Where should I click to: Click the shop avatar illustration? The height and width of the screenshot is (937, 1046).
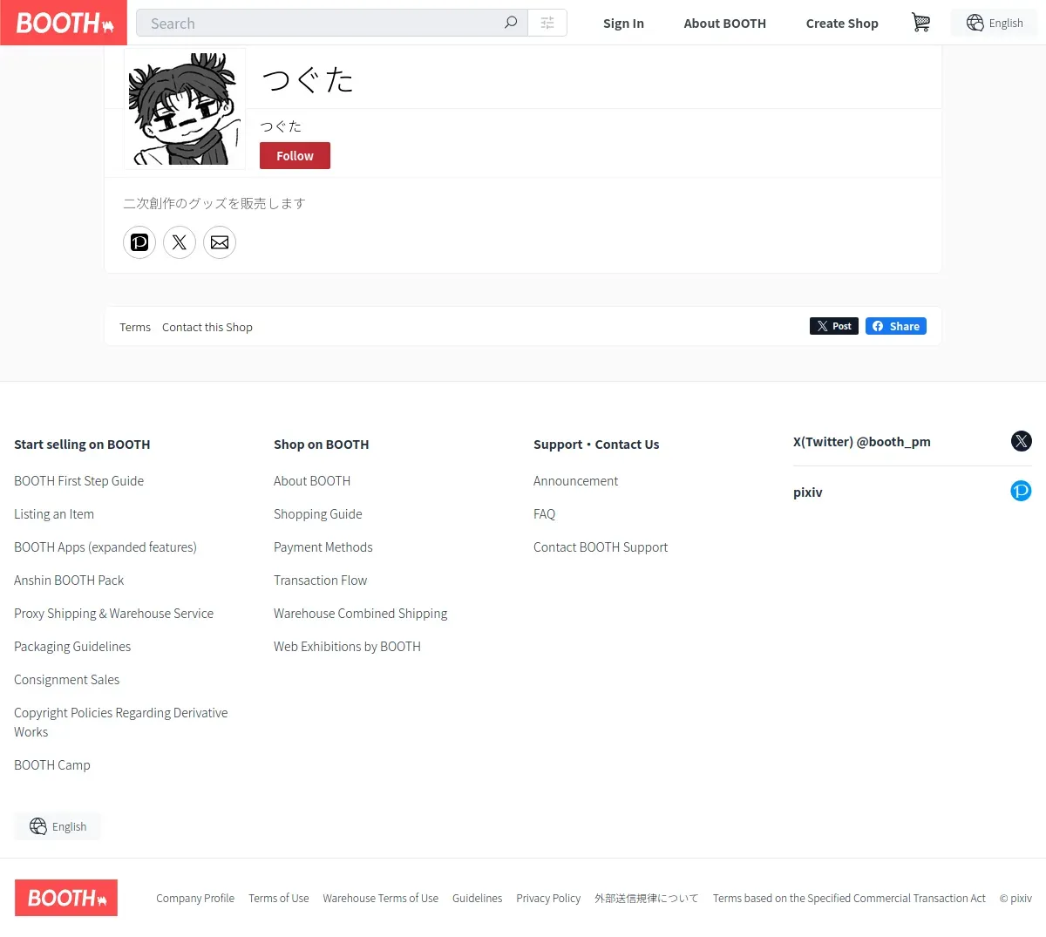coord(184,107)
